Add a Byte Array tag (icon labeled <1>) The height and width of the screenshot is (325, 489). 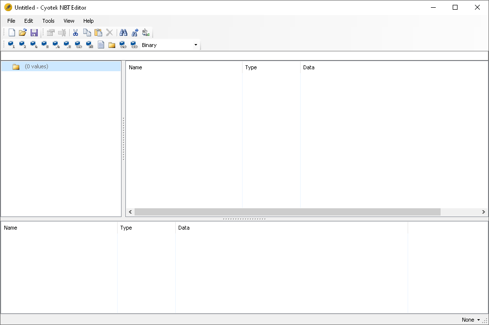pyautogui.click(x=78, y=45)
